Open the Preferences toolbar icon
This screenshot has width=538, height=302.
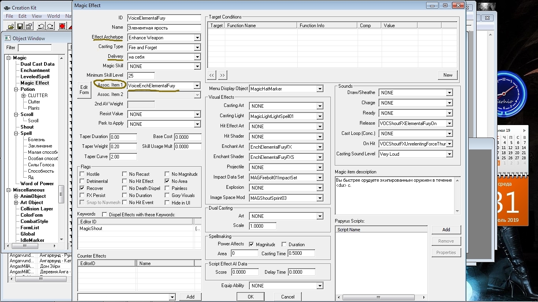(29, 26)
